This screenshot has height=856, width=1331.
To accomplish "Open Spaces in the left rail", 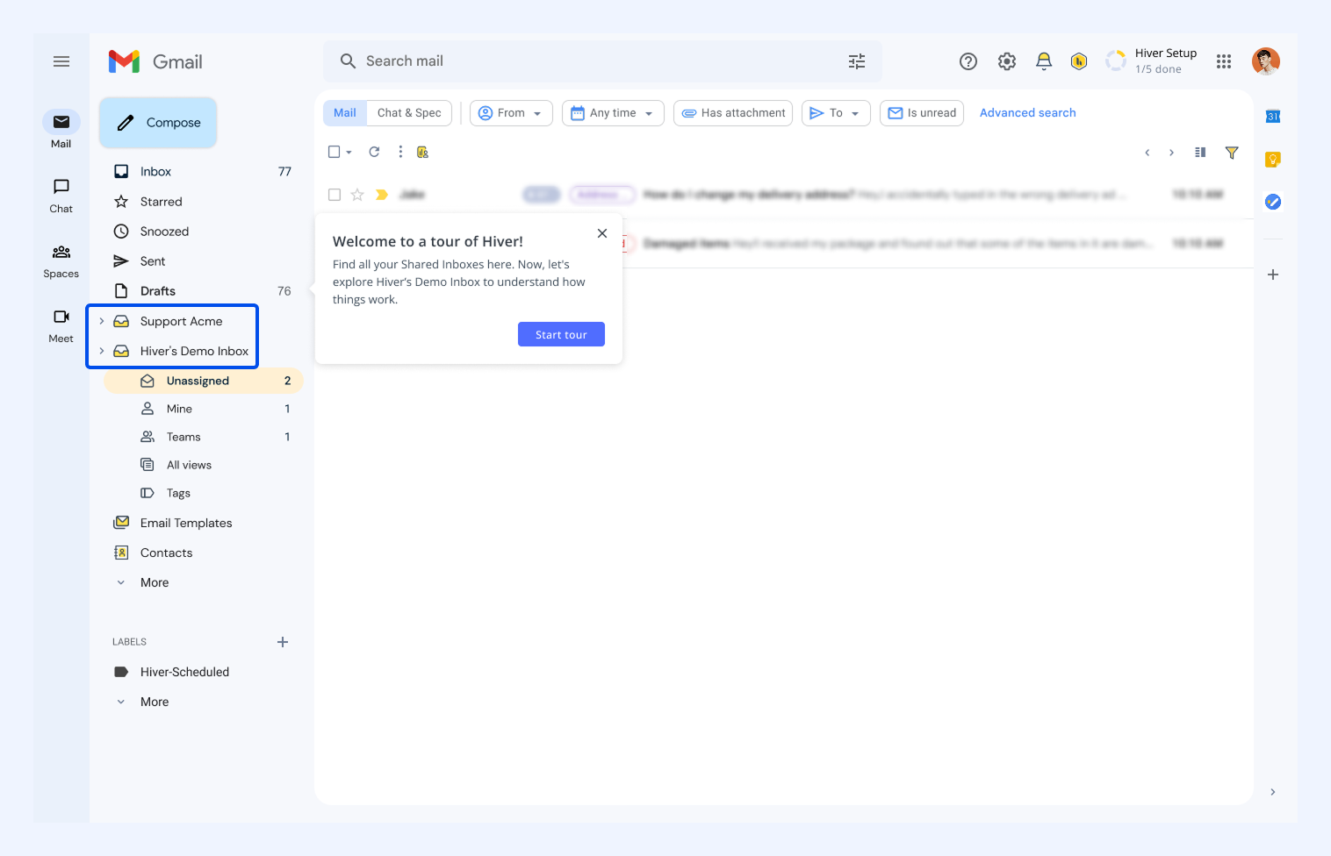I will pyautogui.click(x=61, y=260).
